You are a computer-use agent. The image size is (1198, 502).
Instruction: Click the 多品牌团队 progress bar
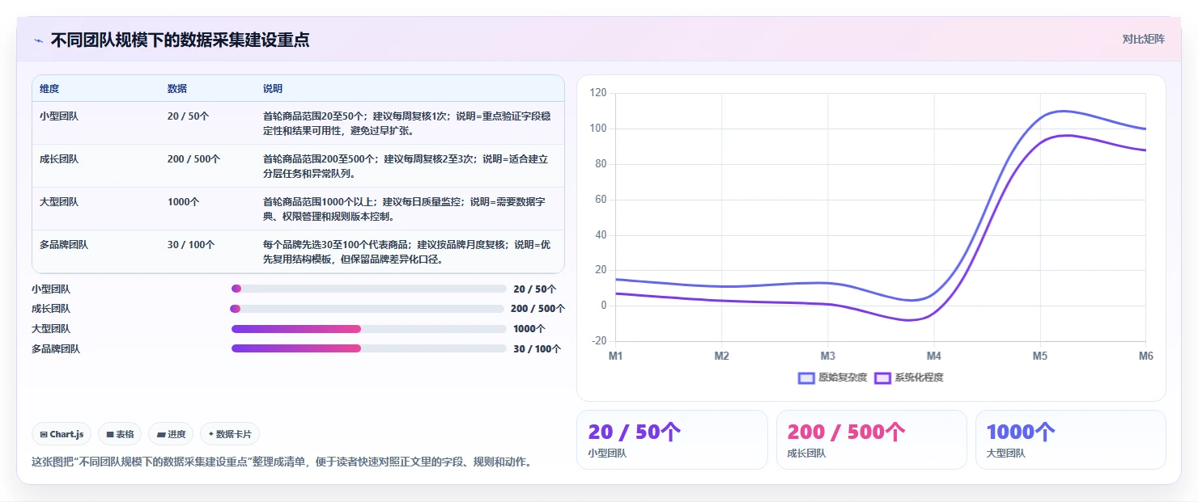[x=369, y=349]
